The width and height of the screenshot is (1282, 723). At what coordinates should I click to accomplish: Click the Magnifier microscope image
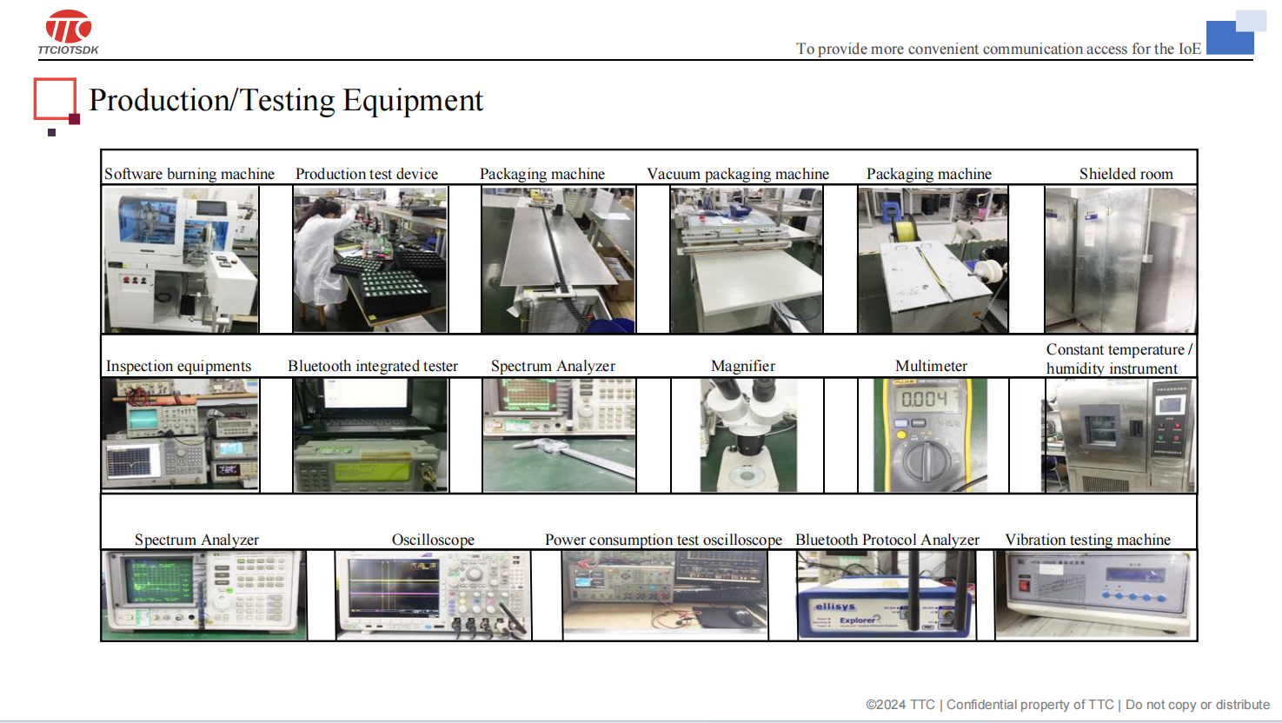point(747,435)
